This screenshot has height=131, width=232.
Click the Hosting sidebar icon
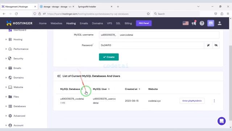pos(10,39)
